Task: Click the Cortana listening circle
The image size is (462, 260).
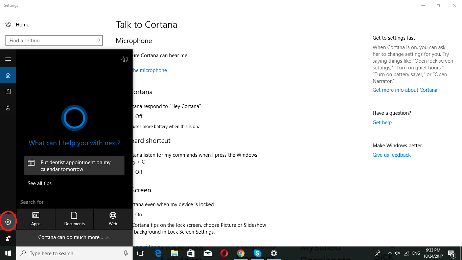Action: click(74, 118)
